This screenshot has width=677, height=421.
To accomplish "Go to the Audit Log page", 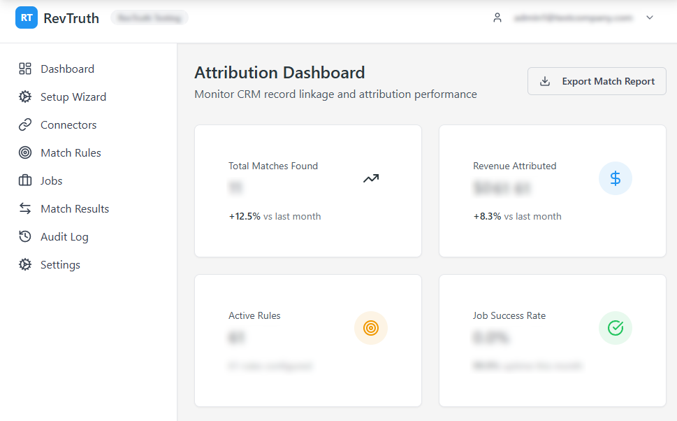I will tap(64, 236).
